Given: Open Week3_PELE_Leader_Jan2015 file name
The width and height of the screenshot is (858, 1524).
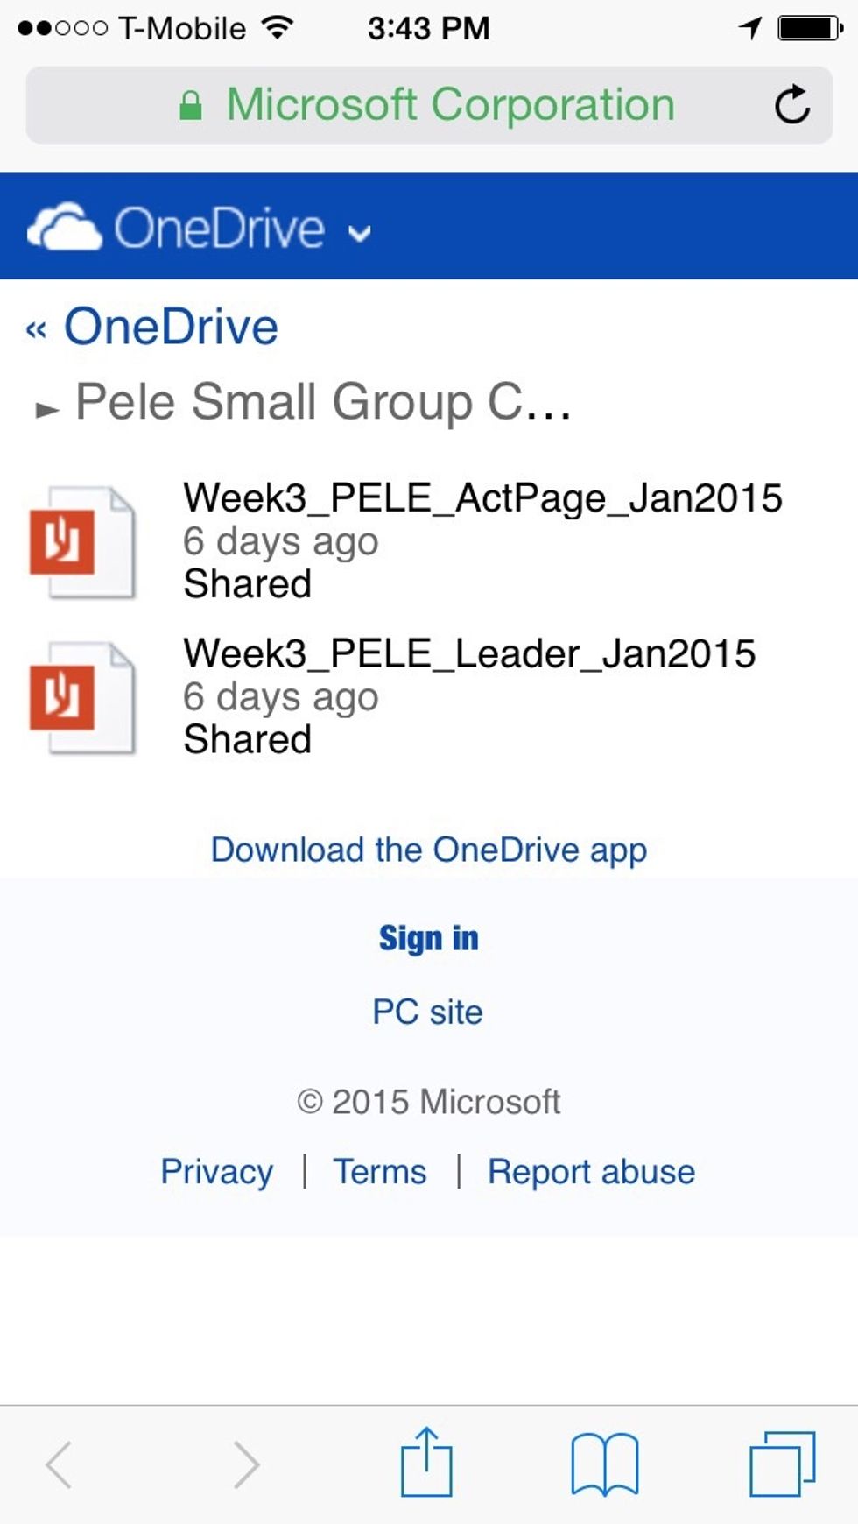Looking at the screenshot, I should [469, 654].
